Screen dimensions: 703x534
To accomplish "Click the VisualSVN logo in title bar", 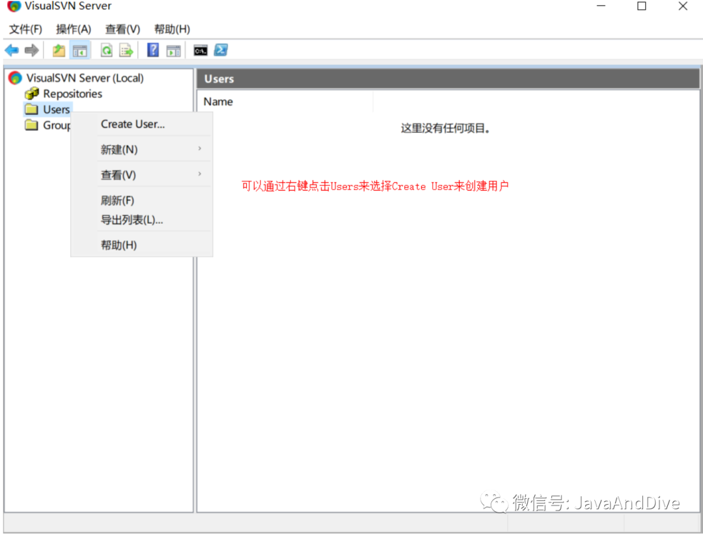I will (14, 6).
